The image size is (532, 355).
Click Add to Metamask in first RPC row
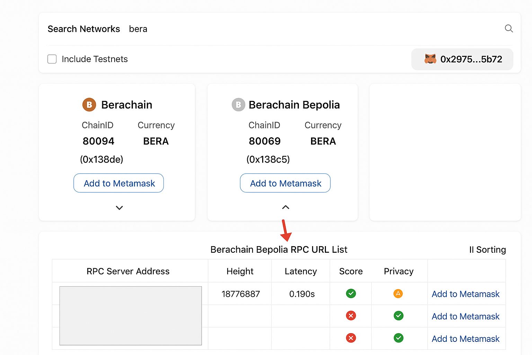tap(465, 294)
